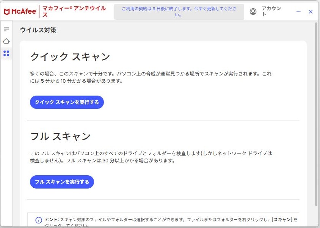Expand the sidebar menu with the hamburger icon
The width and height of the screenshot is (320, 228).
(6, 29)
